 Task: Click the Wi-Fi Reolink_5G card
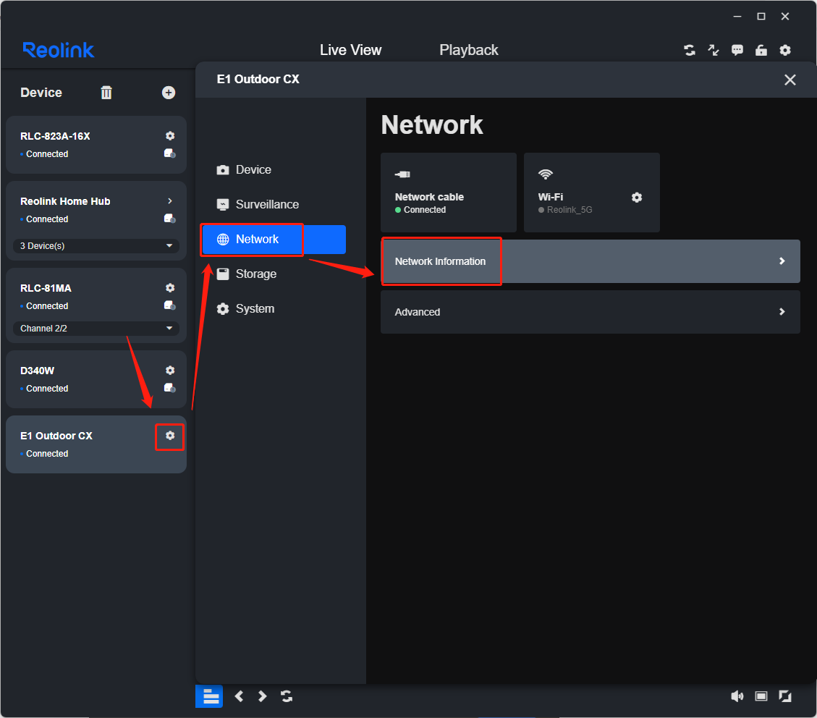591,193
